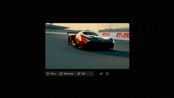Click the Edit text label
The image size is (174, 98).
[83, 73]
